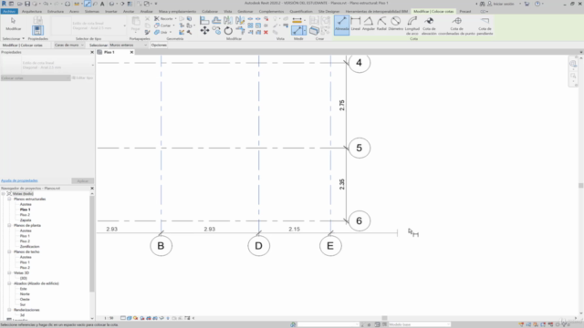The height and width of the screenshot is (328, 584).
Task: Switch to the Estructura ribbon tab
Action: click(x=56, y=12)
